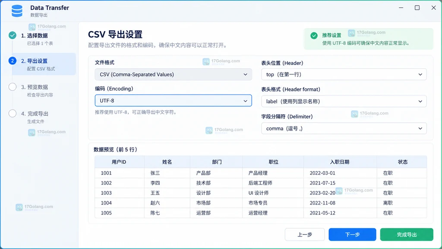Click the 入职日期 column header
This screenshot has height=249, width=442.
pyautogui.click(x=340, y=162)
